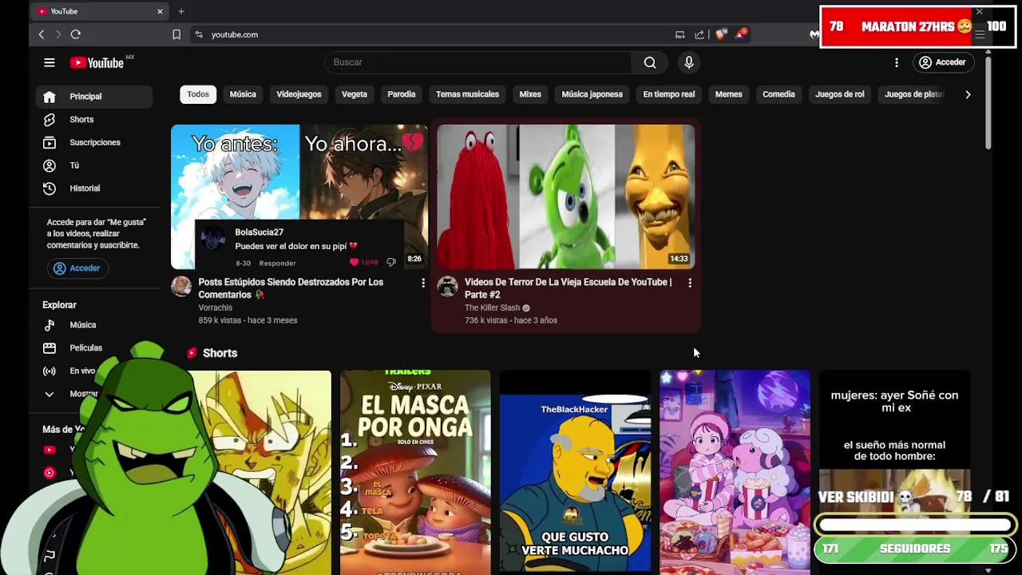Show more category chips with right arrow

pyautogui.click(x=968, y=94)
